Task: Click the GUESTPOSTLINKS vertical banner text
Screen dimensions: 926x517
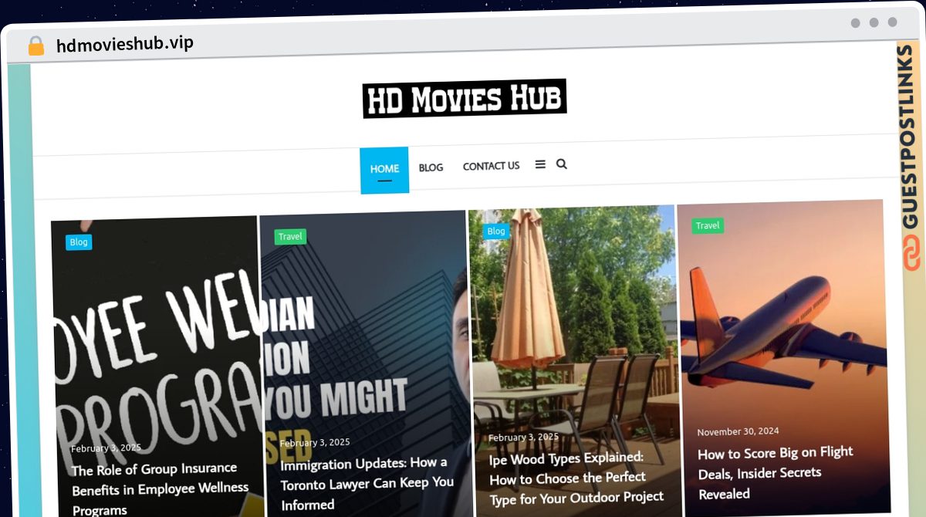Action: 911,139
